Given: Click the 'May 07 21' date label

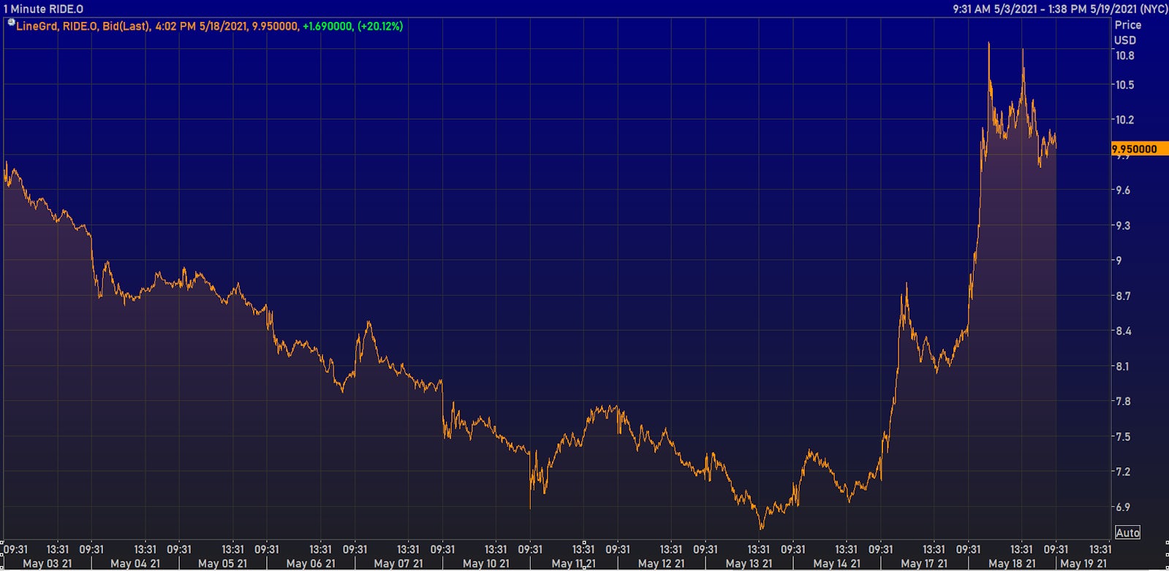Looking at the screenshot, I should pos(398,564).
